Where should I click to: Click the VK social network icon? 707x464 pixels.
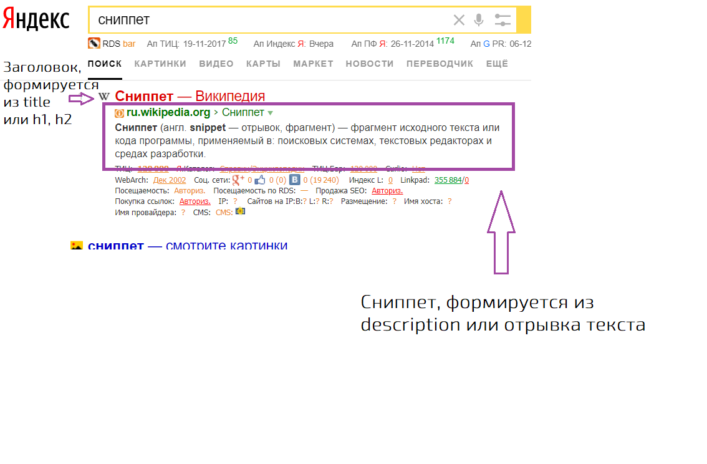tap(294, 180)
